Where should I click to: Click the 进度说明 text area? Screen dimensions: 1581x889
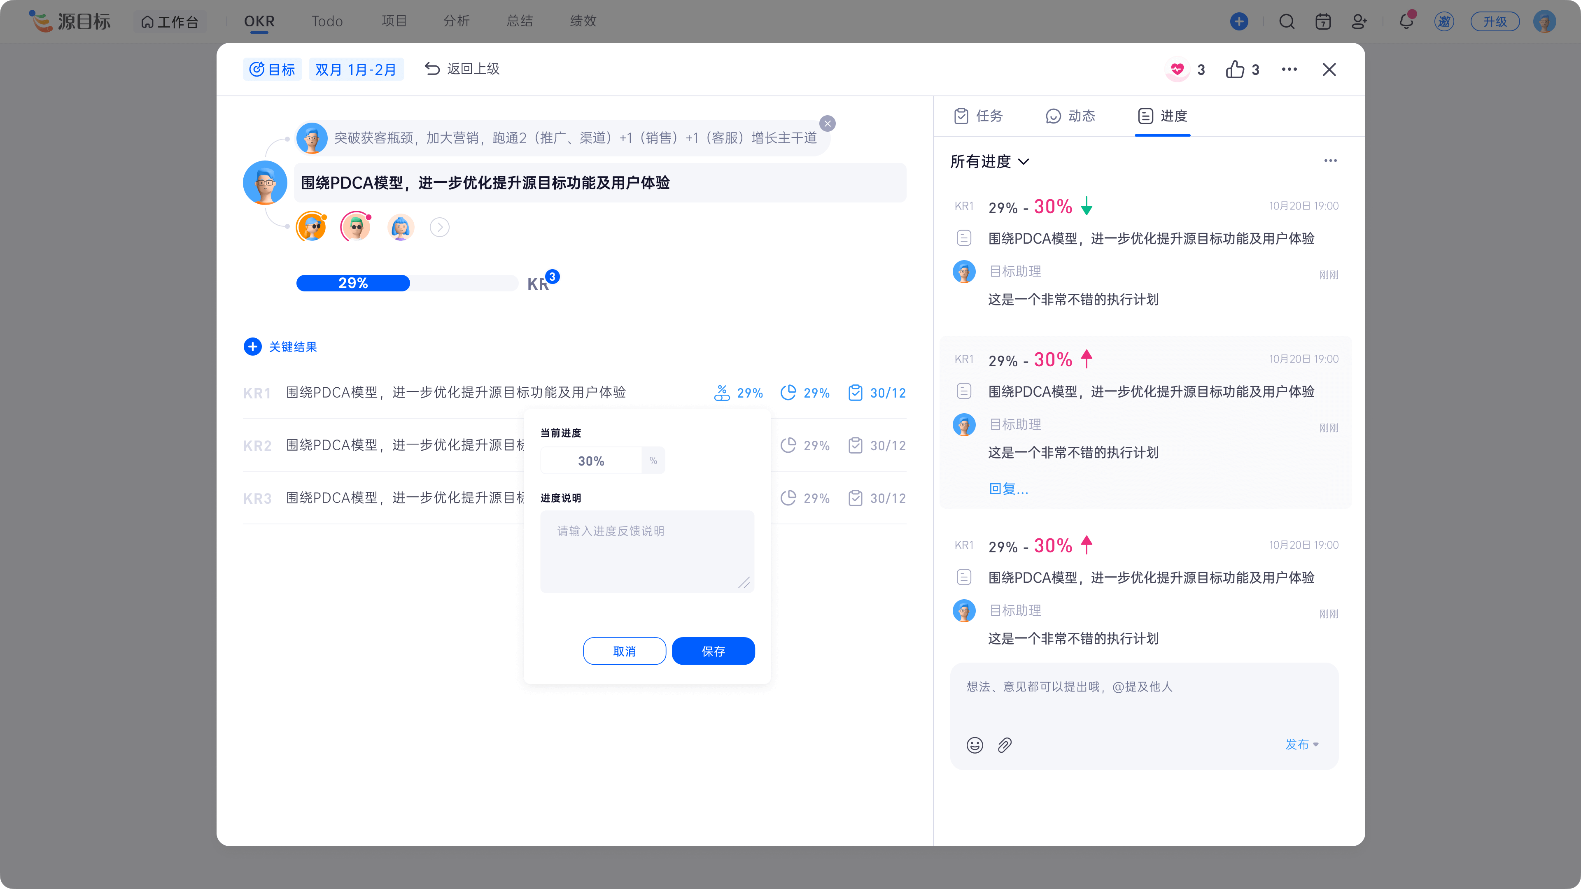point(647,551)
